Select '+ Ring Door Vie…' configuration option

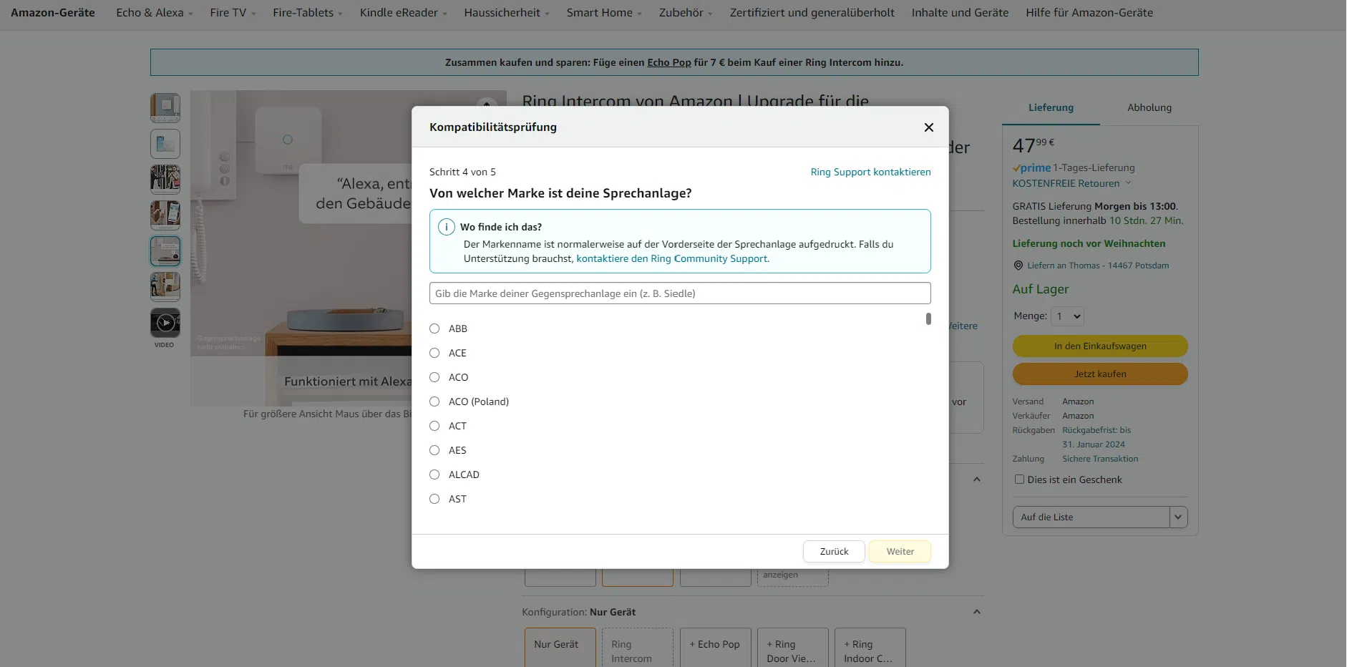pos(793,648)
